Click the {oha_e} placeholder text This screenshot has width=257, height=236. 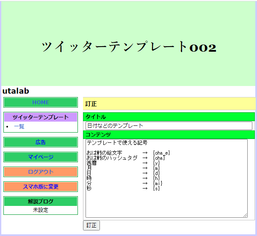pos(161,153)
